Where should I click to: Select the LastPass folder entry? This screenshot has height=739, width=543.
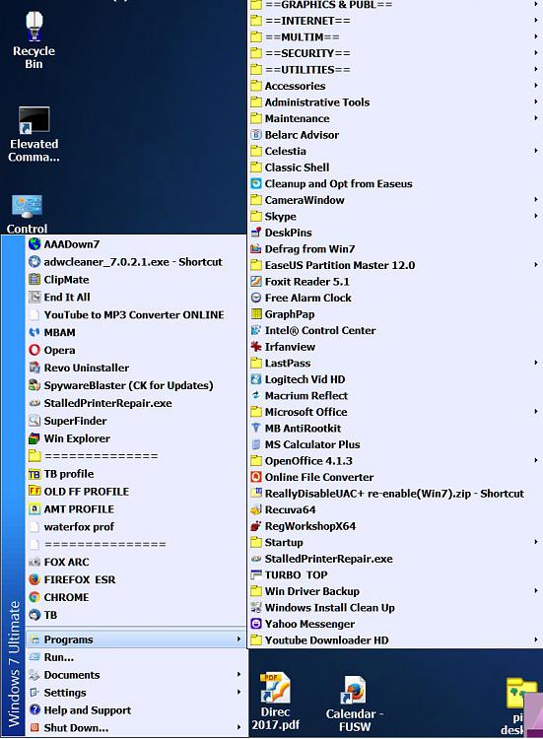(x=394, y=363)
